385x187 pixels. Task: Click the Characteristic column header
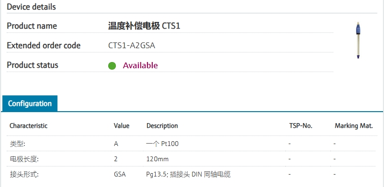[x=28, y=126]
